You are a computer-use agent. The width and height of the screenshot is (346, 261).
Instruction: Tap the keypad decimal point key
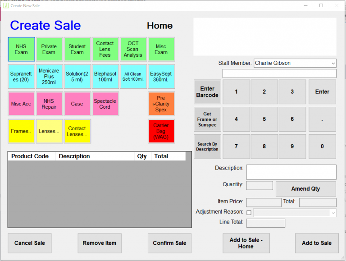323,119
